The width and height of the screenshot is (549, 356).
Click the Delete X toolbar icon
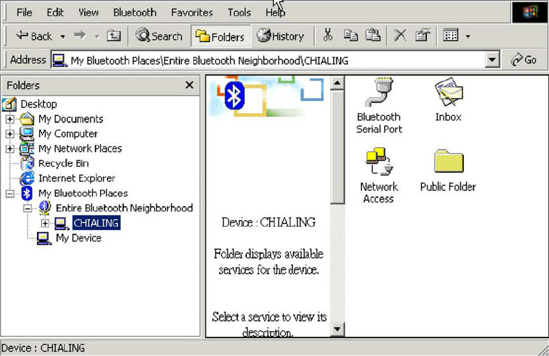[x=400, y=36]
